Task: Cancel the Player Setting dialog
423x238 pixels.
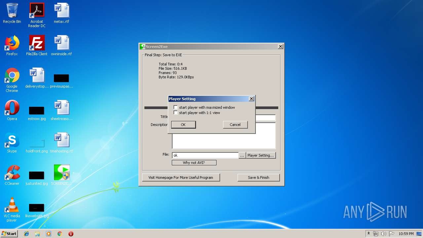Action: (235, 125)
